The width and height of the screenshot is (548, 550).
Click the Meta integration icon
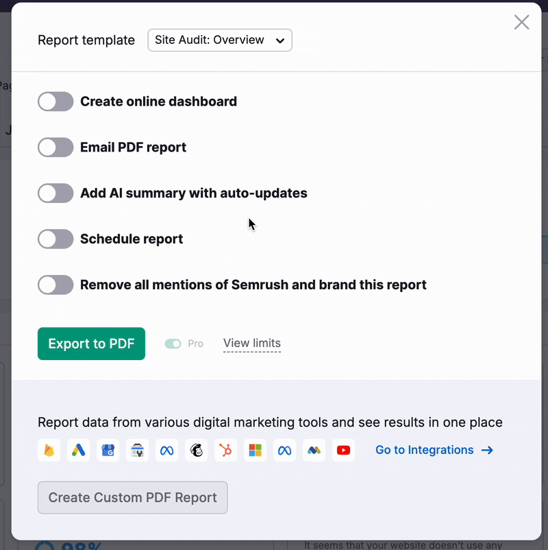166,450
